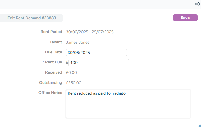The height and width of the screenshot is (127, 201).
Task: Select the £0.00 received amount
Action: [71, 72]
